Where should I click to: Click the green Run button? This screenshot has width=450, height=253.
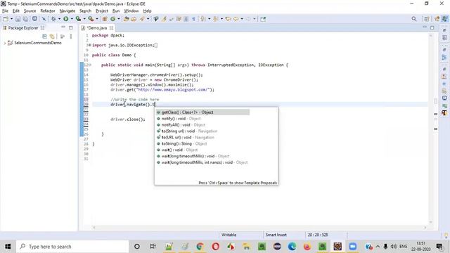coord(65,19)
